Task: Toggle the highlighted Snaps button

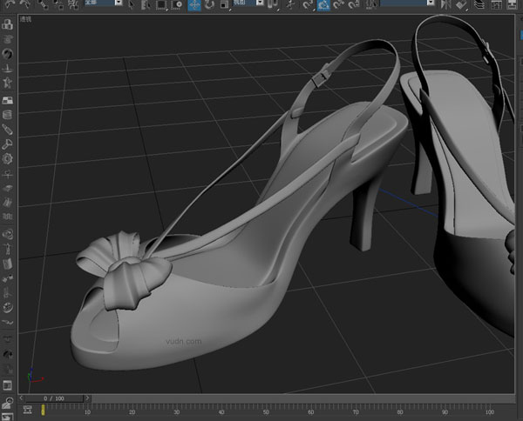Action: [323, 5]
